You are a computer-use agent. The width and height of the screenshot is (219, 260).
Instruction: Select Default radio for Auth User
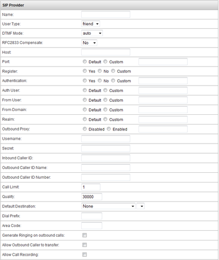[85, 90]
